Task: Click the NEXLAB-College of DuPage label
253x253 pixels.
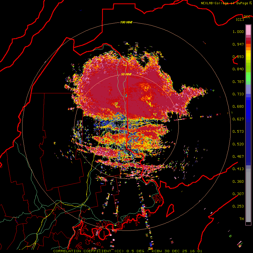Action: coord(224,3)
